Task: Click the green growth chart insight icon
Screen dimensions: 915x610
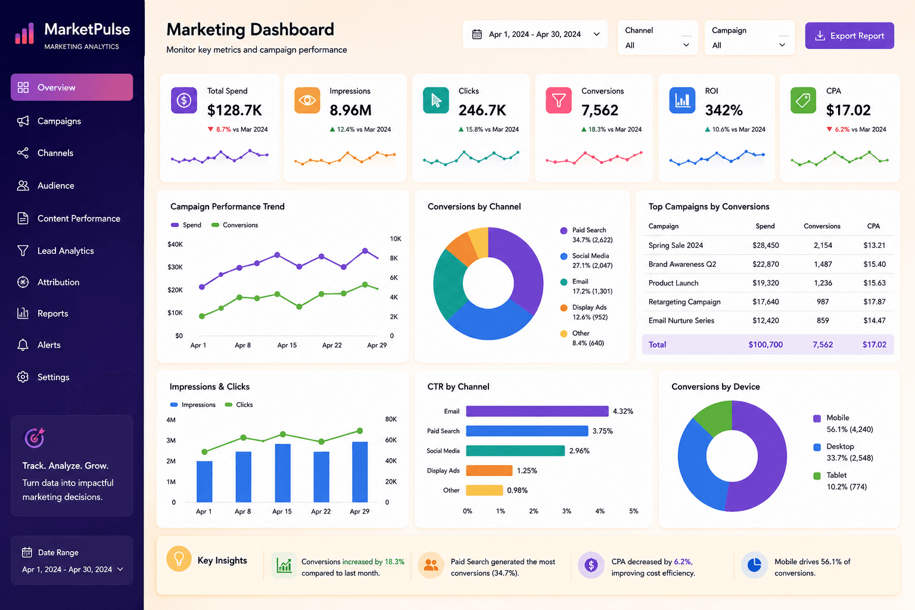Action: [284, 565]
